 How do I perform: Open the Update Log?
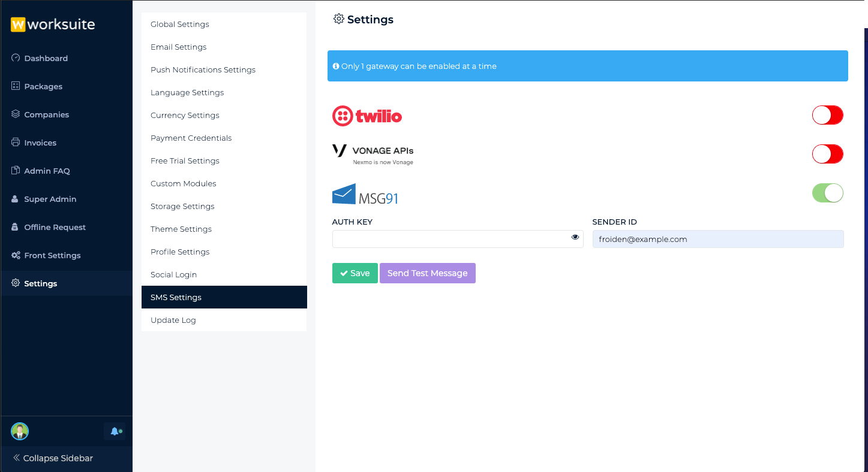[x=224, y=320]
